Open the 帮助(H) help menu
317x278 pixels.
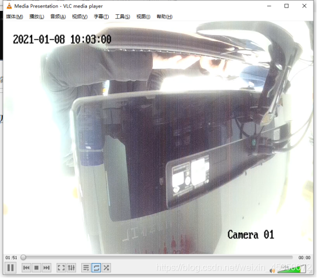[164, 17]
